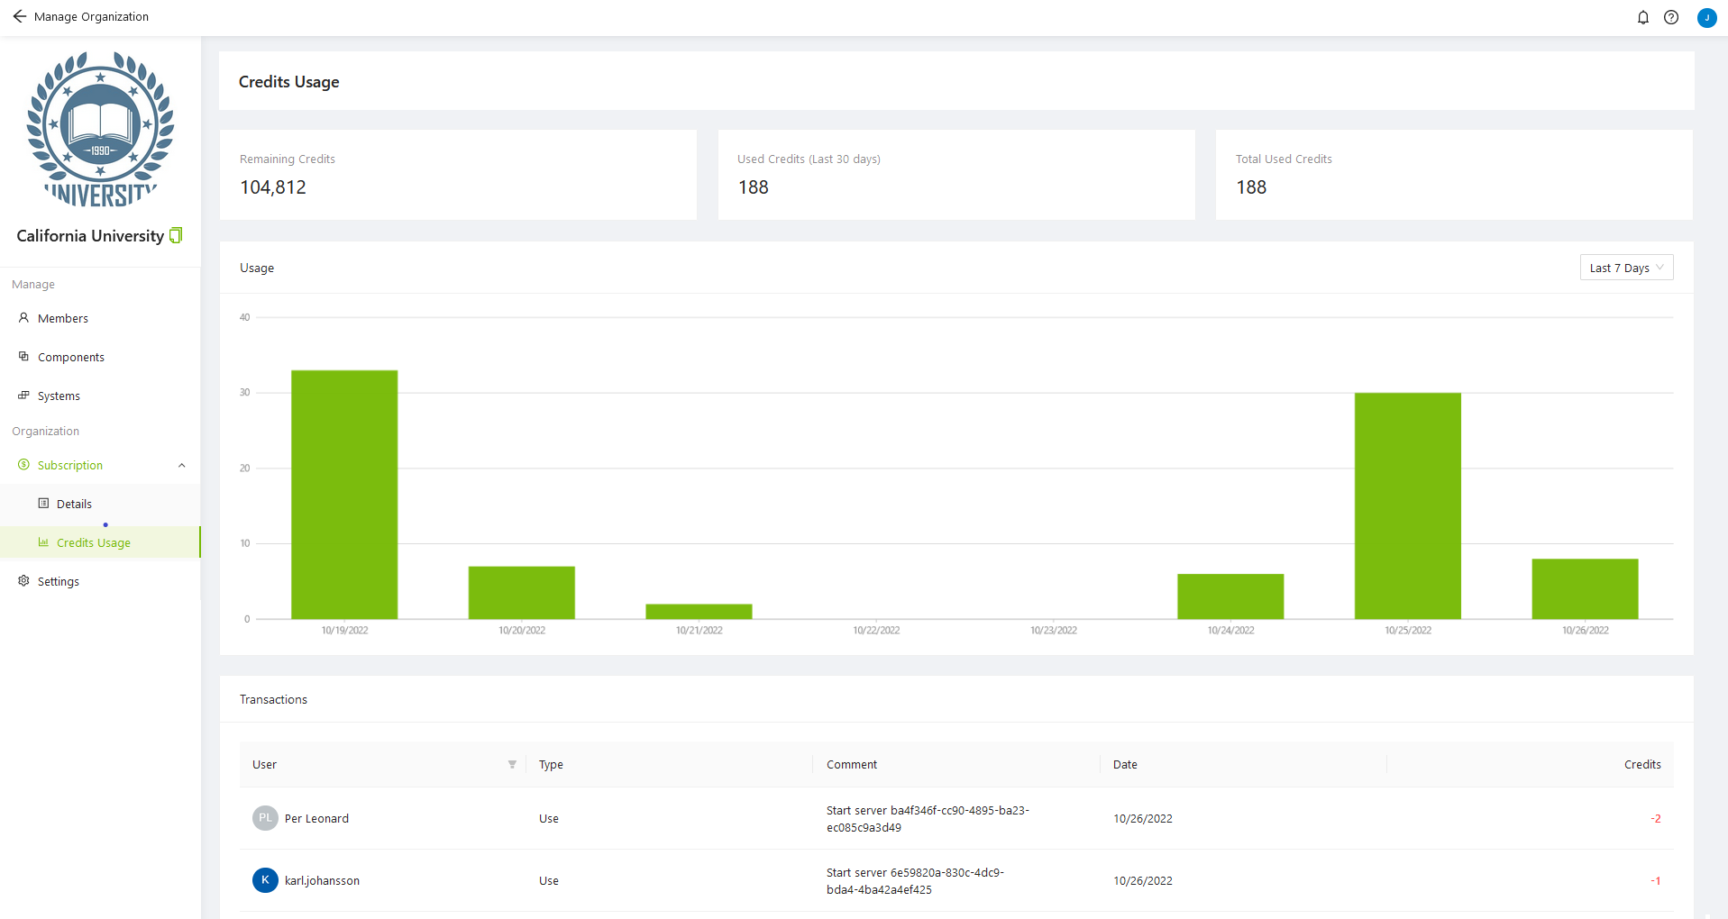Open the notifications bell
The height and width of the screenshot is (919, 1728).
click(1642, 17)
